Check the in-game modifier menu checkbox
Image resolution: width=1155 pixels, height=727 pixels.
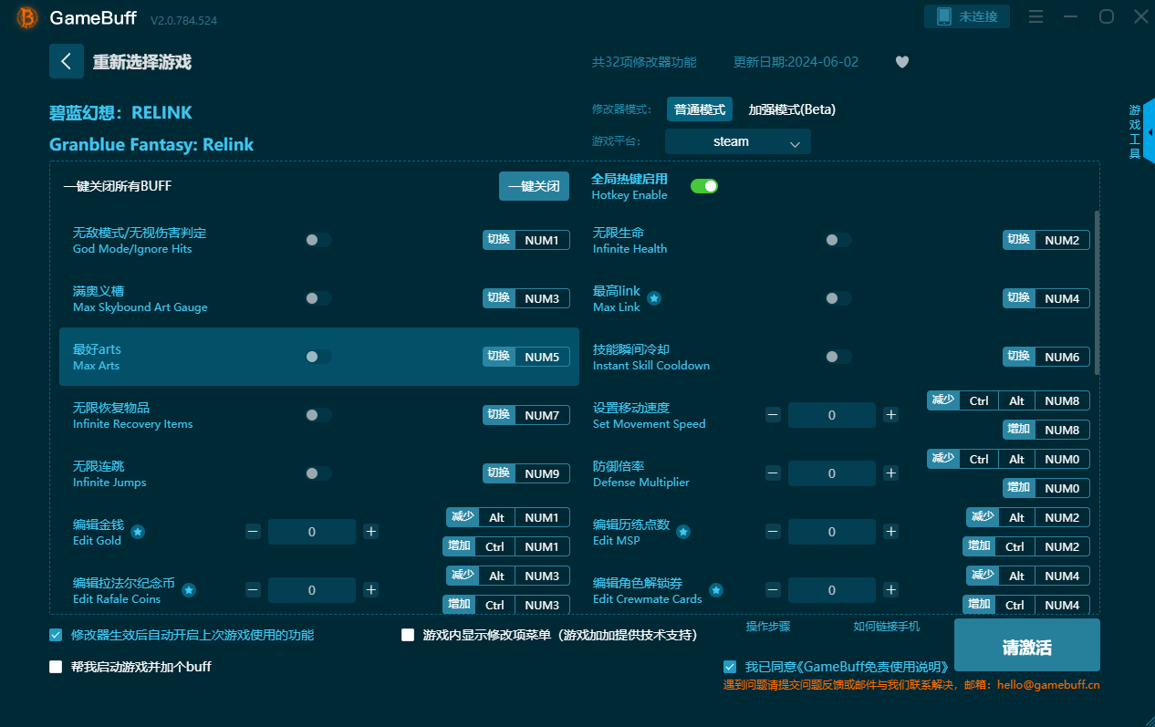click(408, 635)
